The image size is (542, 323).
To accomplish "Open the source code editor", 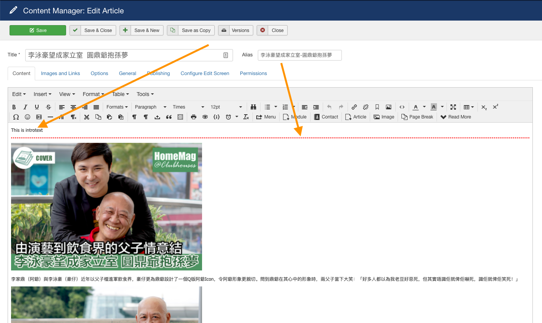I will coord(402,107).
